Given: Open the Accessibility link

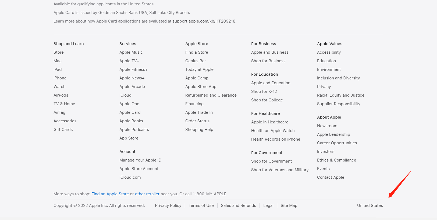Looking at the screenshot, I should (329, 52).
